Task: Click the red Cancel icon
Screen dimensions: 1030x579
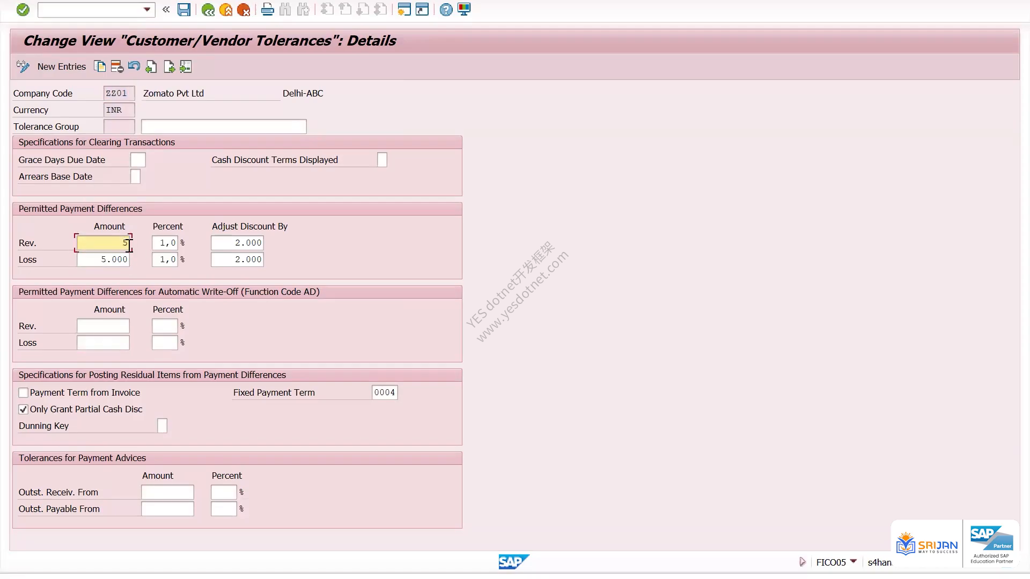Action: pyautogui.click(x=244, y=10)
